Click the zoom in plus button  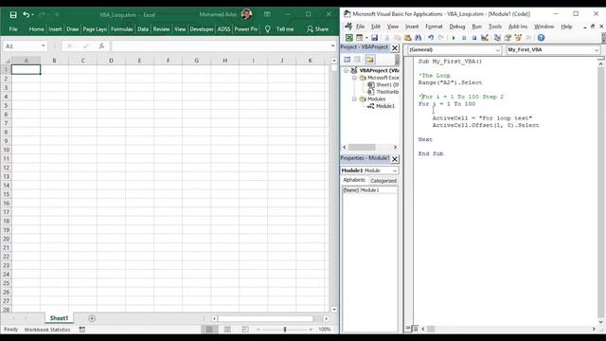coord(311,330)
